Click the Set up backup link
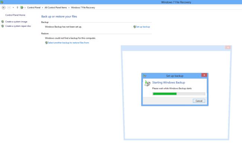Screen dimensions: 242x147 coord(143,27)
